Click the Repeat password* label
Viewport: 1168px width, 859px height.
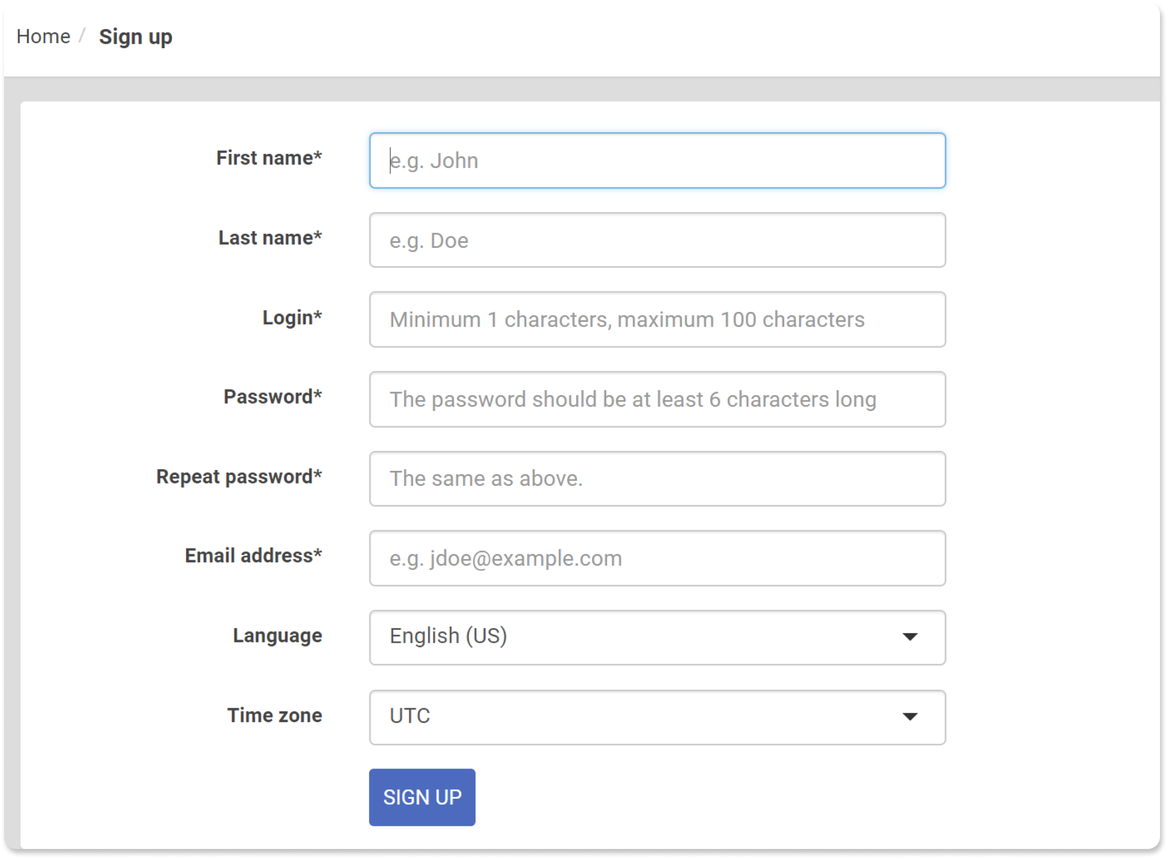pos(239,476)
